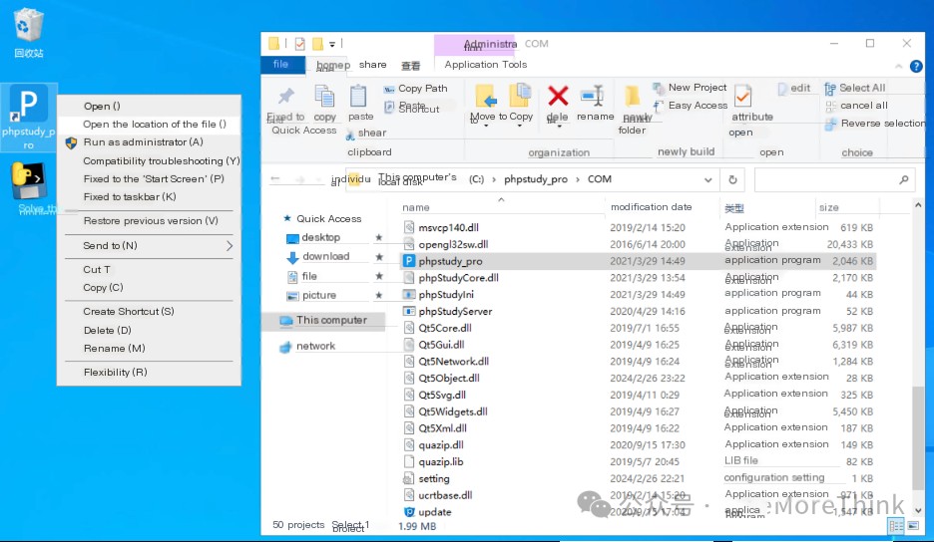Select the Python script desktop icon
Screen dimensions: 934x542
[x=28, y=181]
